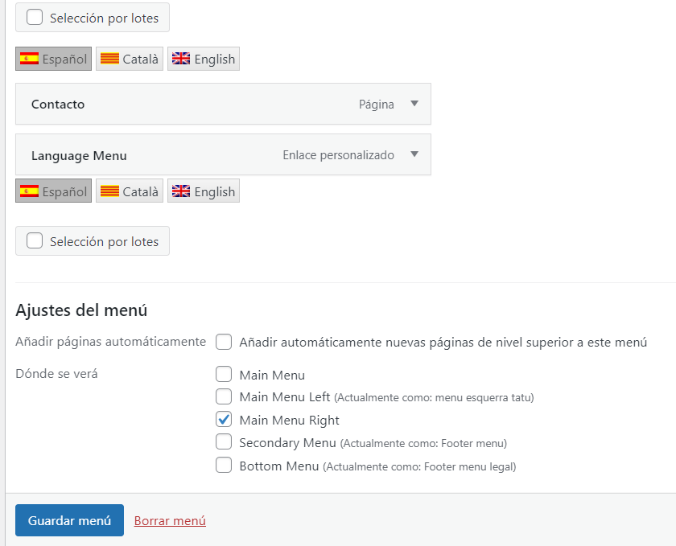Select the Contacto menu item title

coord(58,105)
